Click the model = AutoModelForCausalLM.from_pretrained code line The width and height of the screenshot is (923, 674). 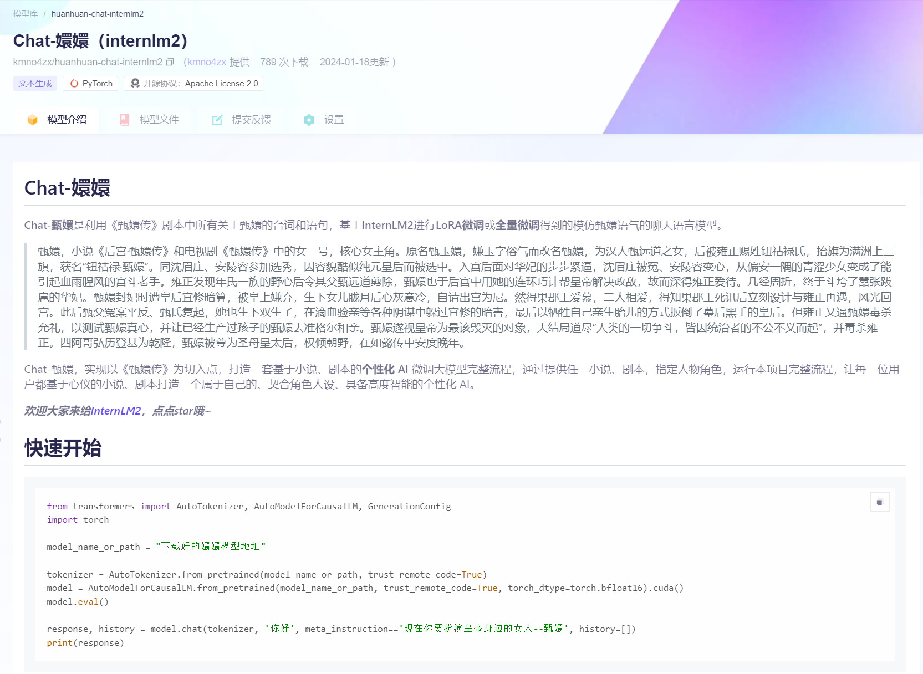[365, 588]
